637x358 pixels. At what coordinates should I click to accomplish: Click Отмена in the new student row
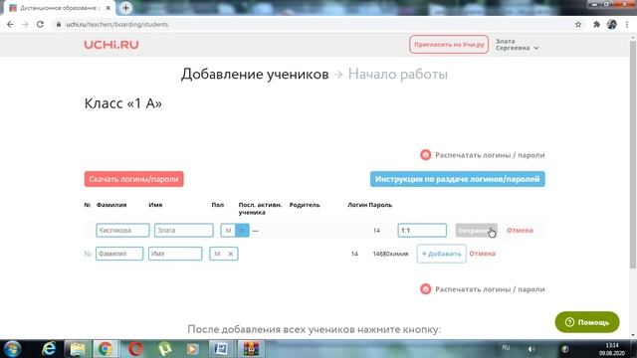point(482,254)
